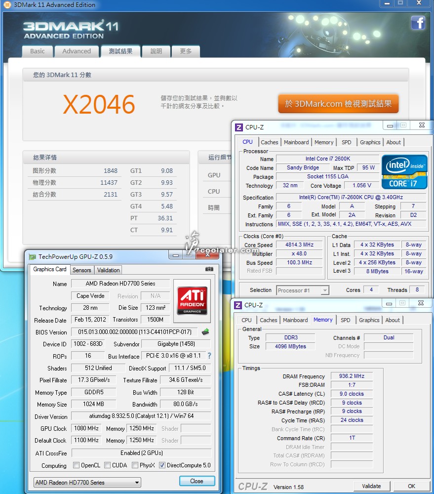Click the GPU Name field in GPU-Z

(x=120, y=283)
